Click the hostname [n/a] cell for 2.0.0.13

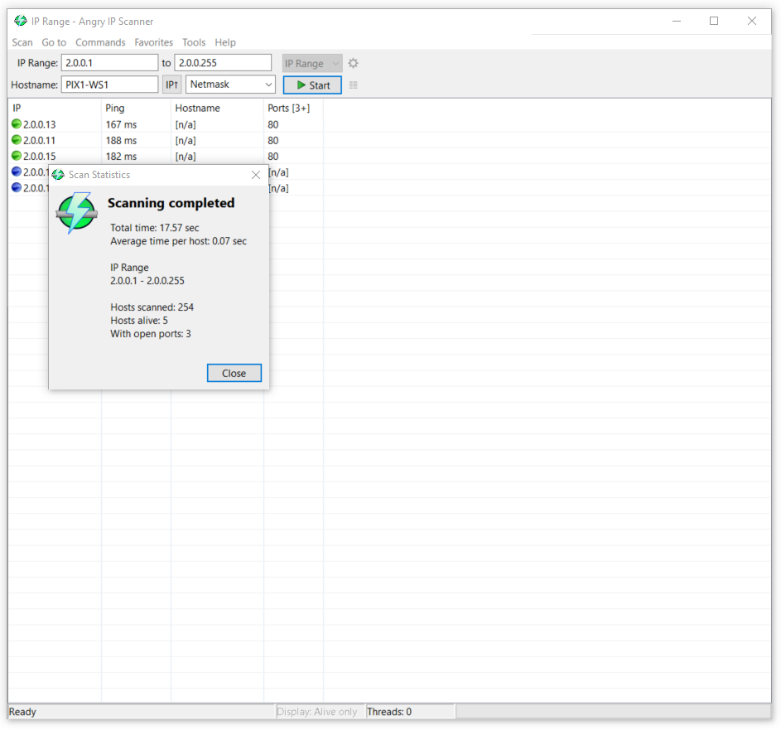click(186, 124)
